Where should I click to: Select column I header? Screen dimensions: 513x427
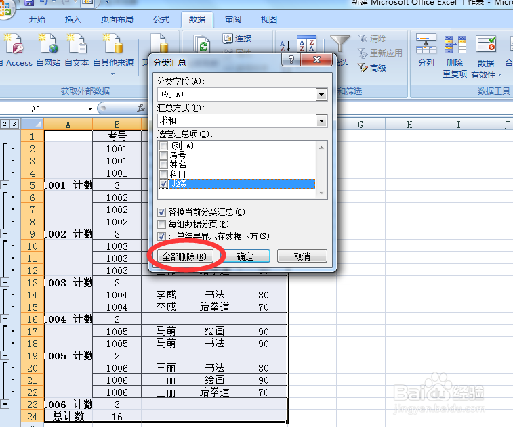click(x=458, y=125)
